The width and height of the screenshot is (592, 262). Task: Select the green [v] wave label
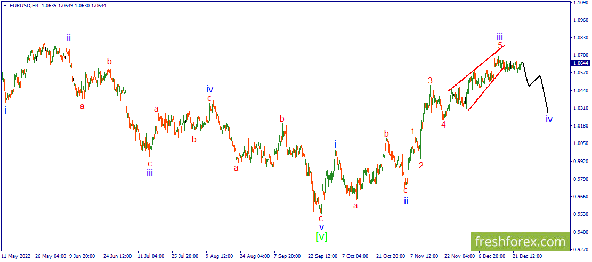[x=321, y=237]
